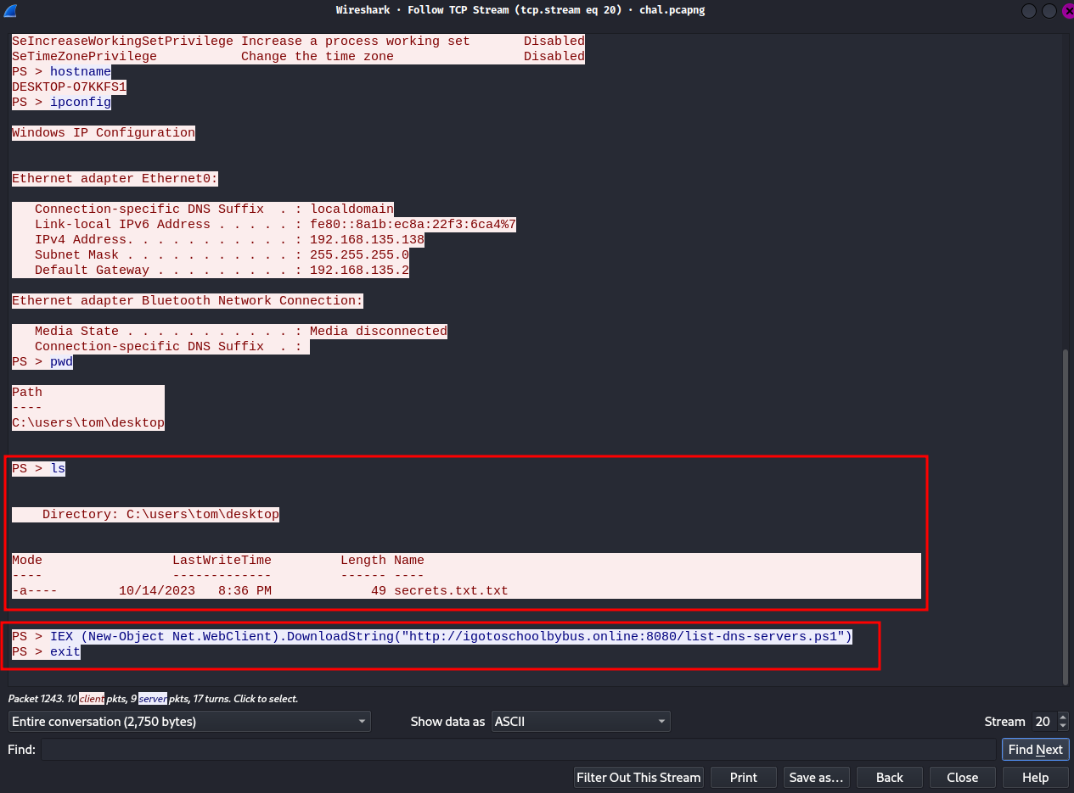The image size is (1074, 793).
Task: Minimize the Follow TCP Stream window
Action: pyautogui.click(x=1030, y=10)
